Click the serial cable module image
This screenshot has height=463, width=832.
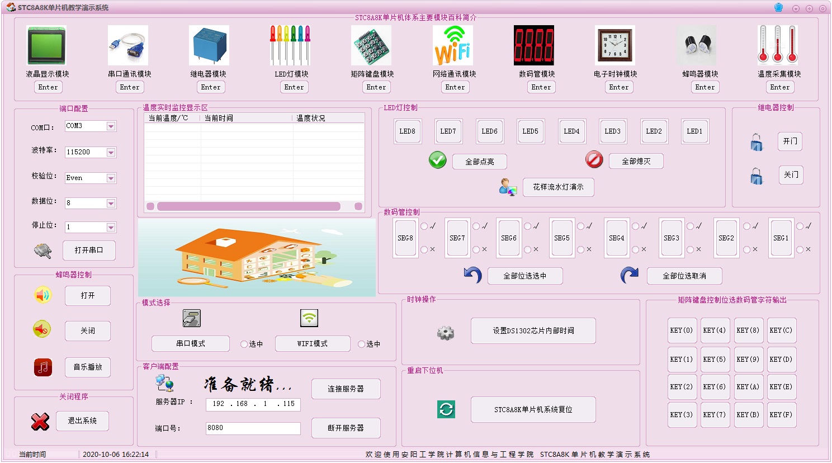click(x=128, y=45)
